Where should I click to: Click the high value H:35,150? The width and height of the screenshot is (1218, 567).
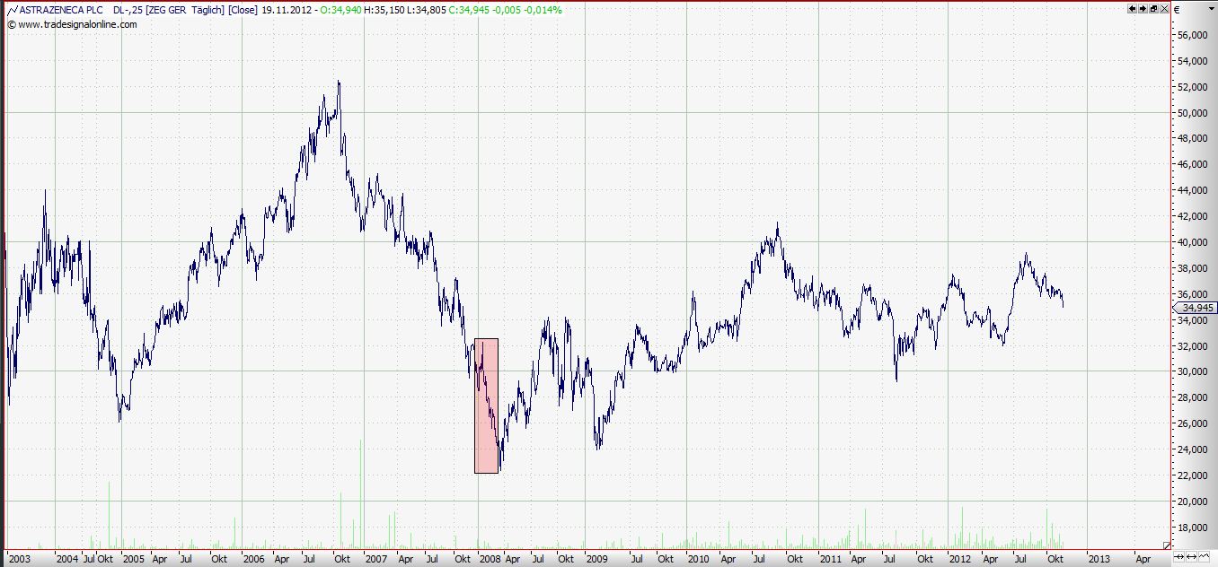(385, 10)
